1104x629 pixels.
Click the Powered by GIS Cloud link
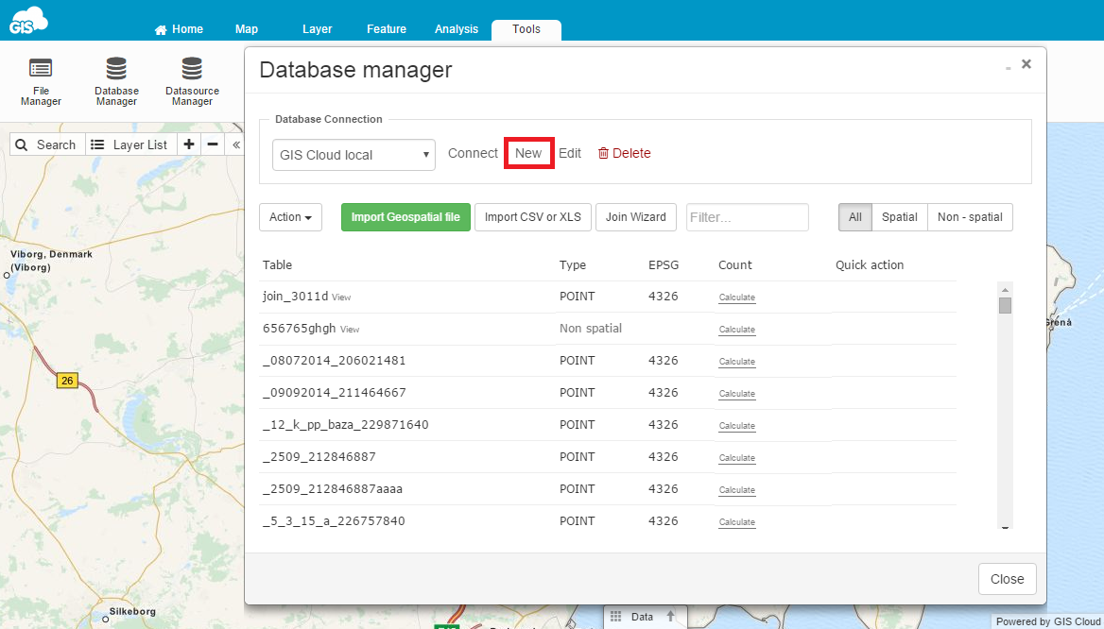click(1047, 621)
